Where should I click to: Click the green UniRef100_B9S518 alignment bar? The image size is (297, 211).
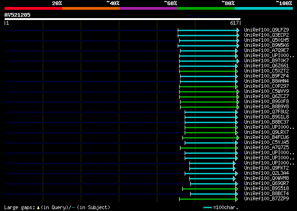pos(209,189)
